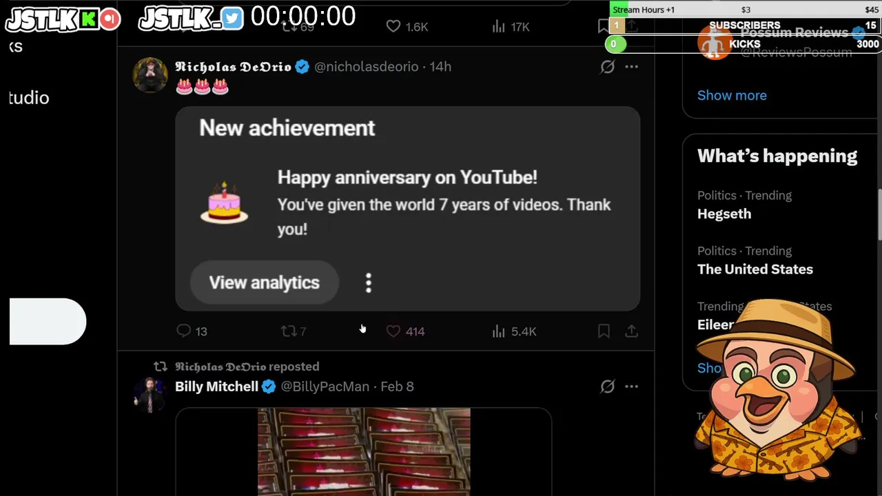Open Billy Mitchell display name link
The height and width of the screenshot is (496, 882).
click(216, 386)
